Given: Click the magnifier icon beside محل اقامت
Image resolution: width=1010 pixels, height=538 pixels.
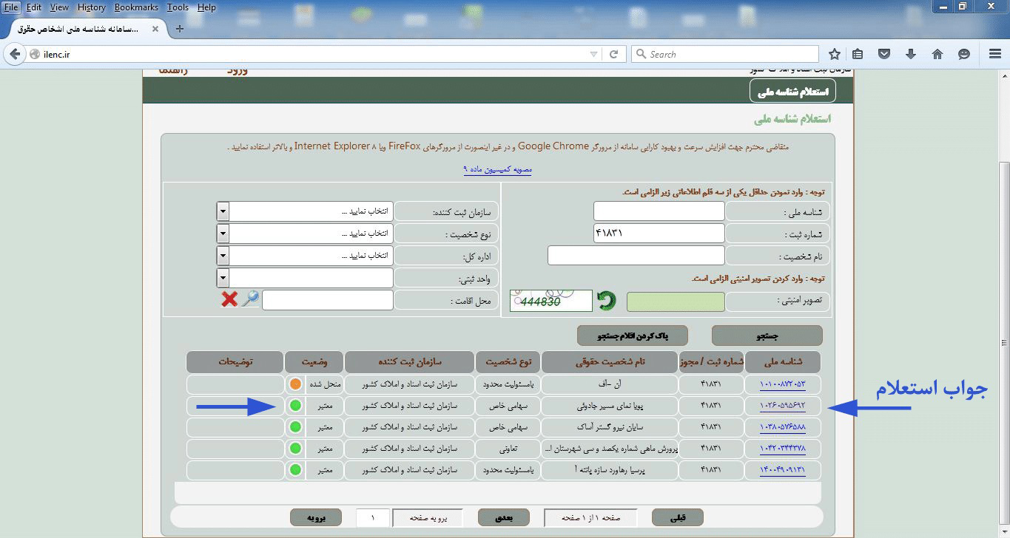Looking at the screenshot, I should point(251,299).
